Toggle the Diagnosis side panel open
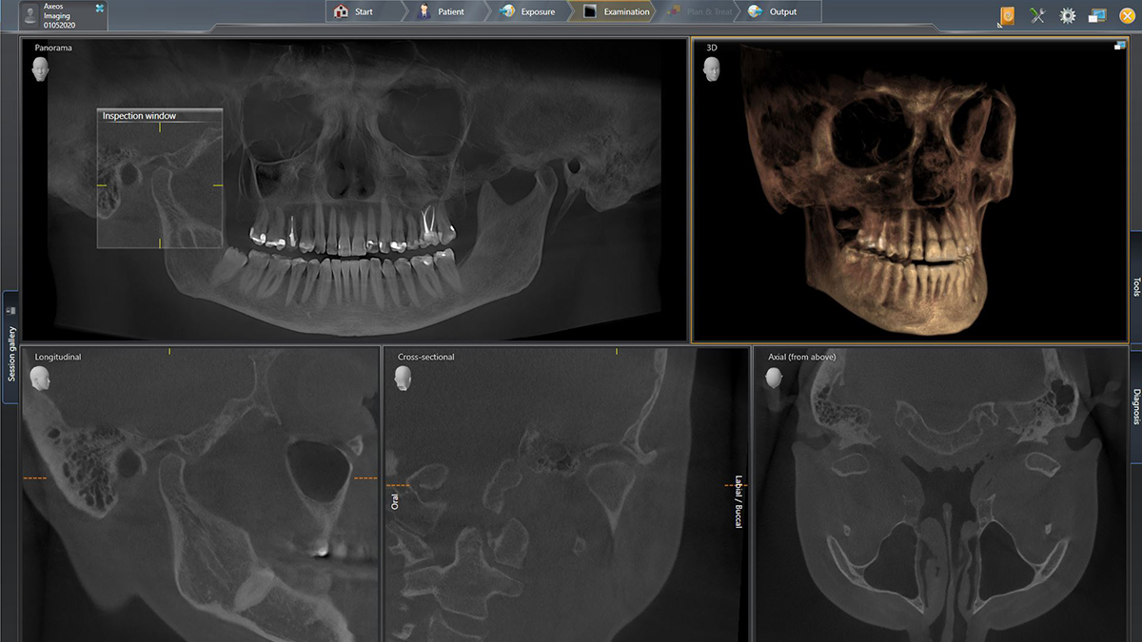This screenshot has height=642, width=1142. 1135,403
